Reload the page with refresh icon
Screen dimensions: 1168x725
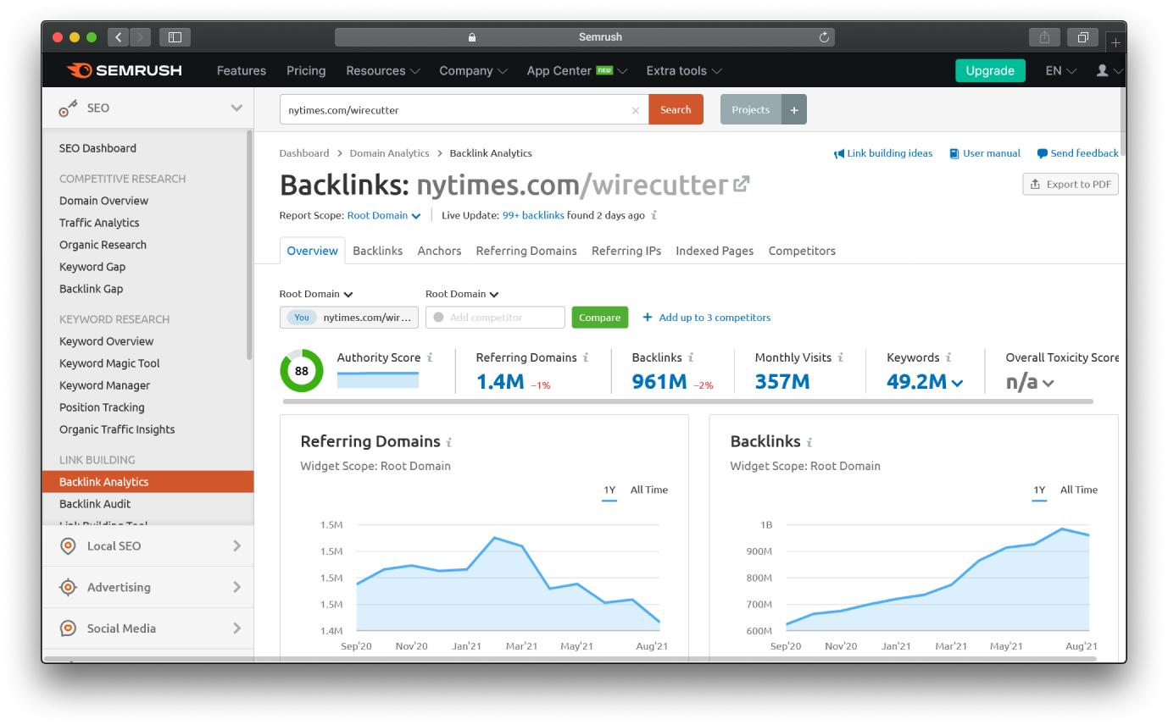824,37
